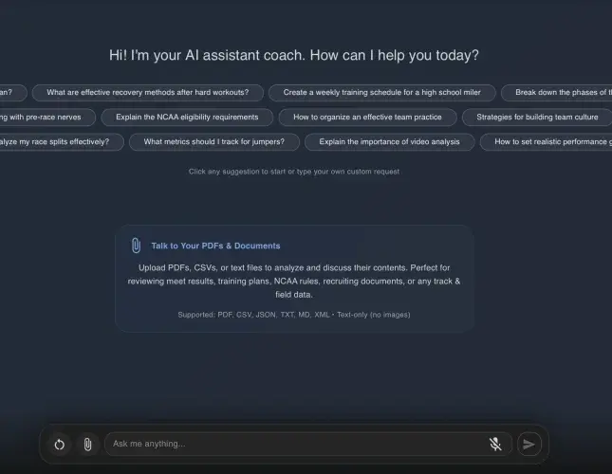
Task: Click the 'Upload PDFs, CSVs, or text files' description
Action: [294, 281]
